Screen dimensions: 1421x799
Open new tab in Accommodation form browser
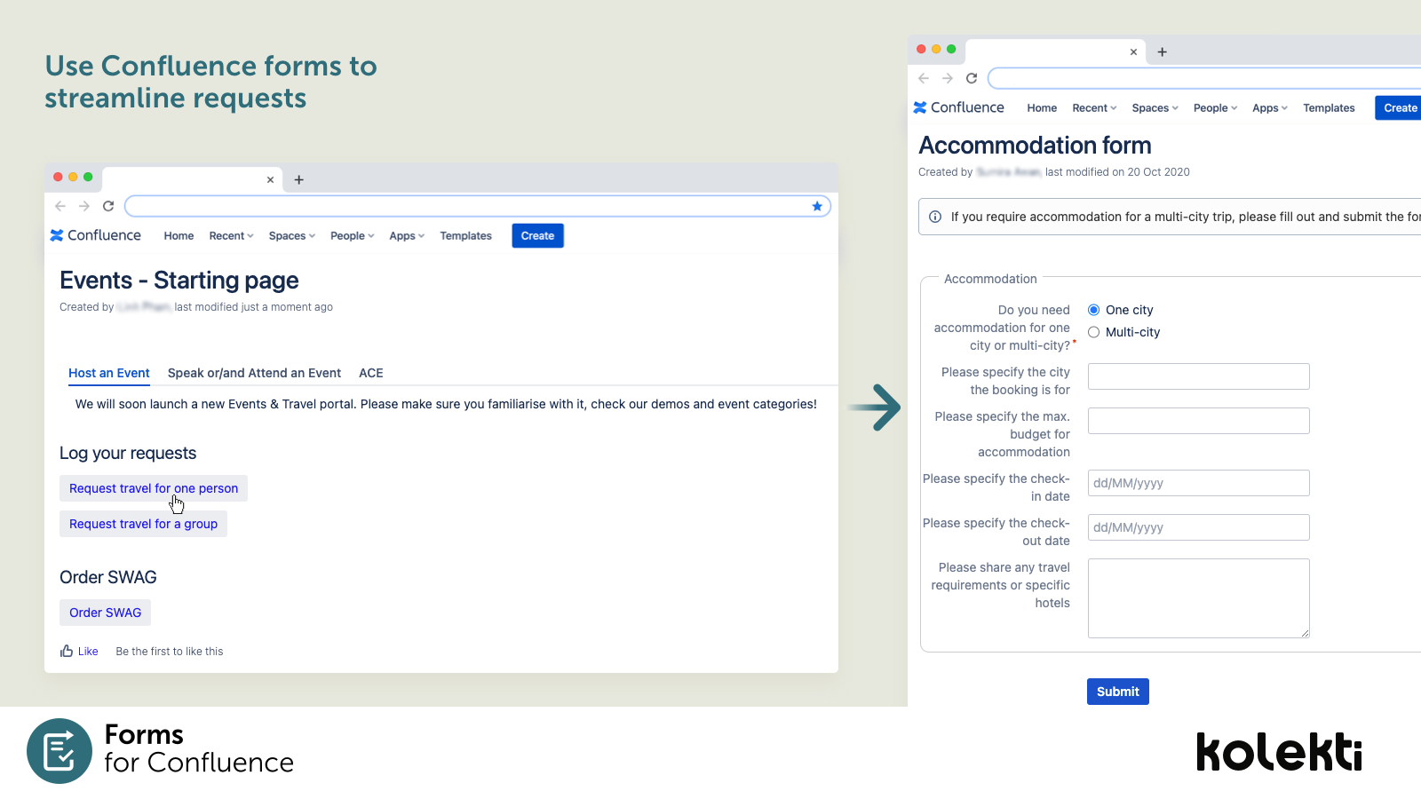pyautogui.click(x=1163, y=51)
